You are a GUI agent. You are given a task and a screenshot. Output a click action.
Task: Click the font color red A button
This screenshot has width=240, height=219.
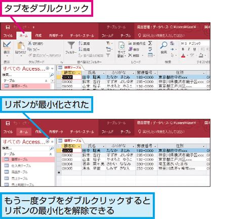[183, 55]
